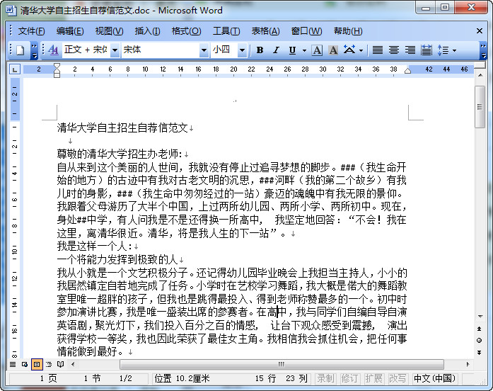Toggle 扩展 selection mode in status bar
This screenshot has height=391, width=493.
point(373,378)
